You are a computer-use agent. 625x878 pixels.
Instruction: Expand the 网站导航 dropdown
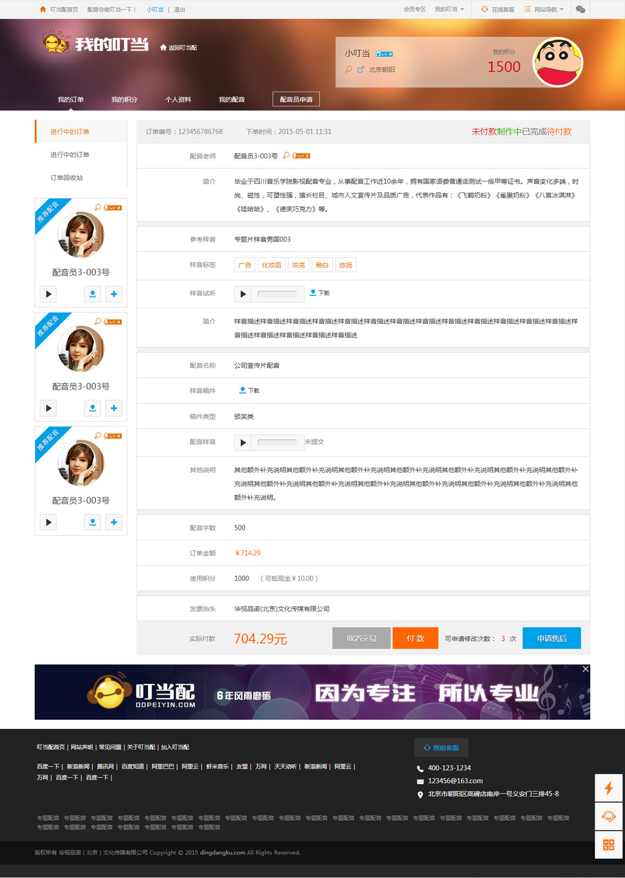click(544, 9)
